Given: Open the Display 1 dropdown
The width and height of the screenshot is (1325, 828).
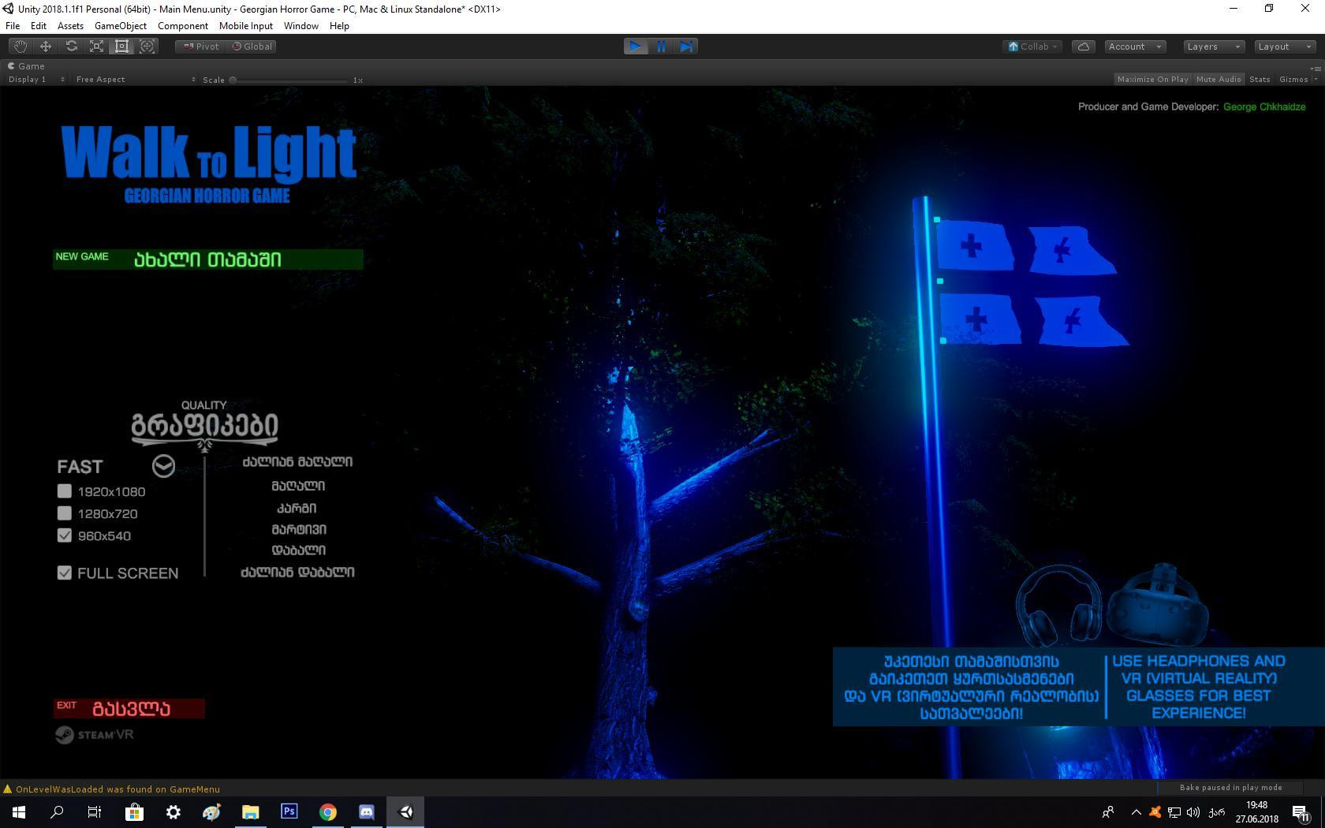Looking at the screenshot, I should point(36,80).
